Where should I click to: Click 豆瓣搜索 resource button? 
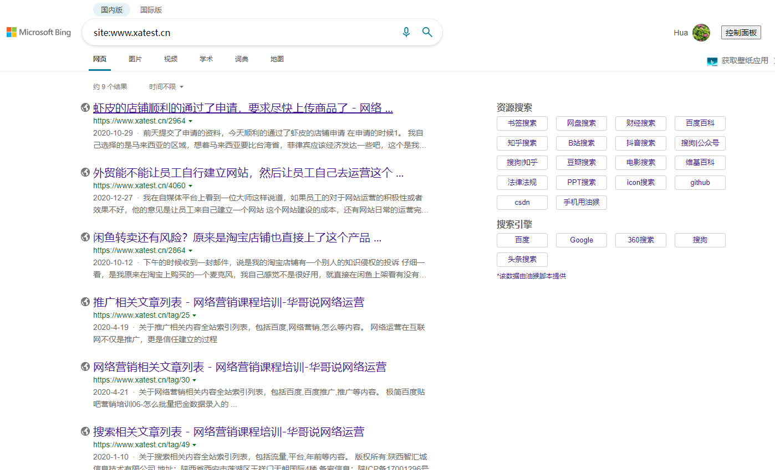[582, 163]
